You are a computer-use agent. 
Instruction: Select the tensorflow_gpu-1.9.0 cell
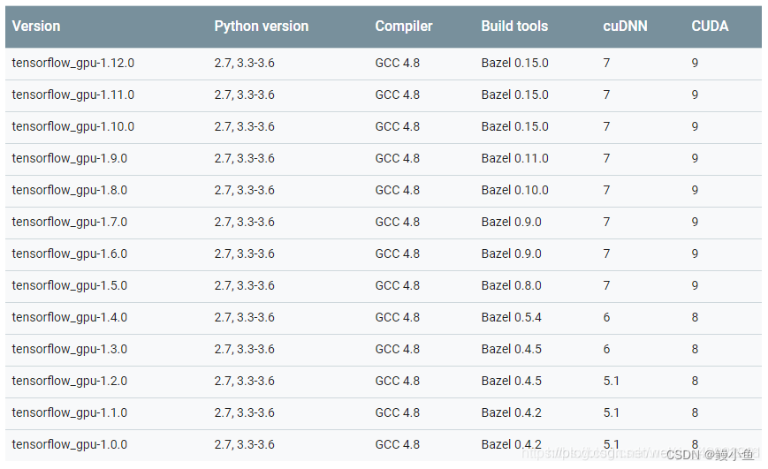pos(70,159)
